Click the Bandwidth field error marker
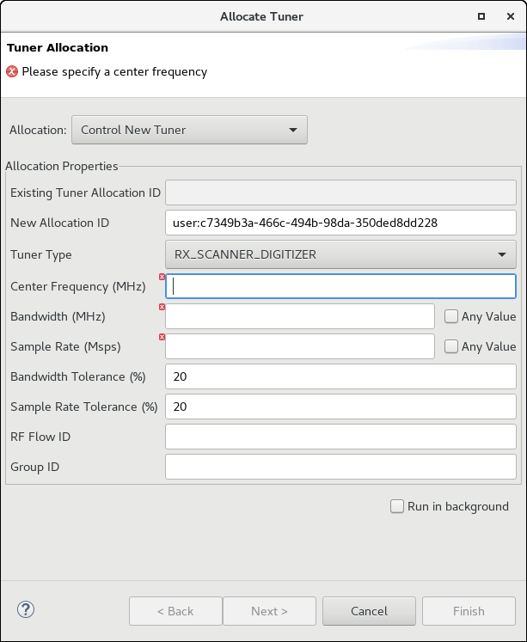The image size is (527, 642). coord(162,307)
